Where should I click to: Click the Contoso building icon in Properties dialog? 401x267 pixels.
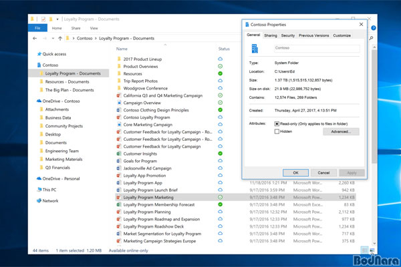point(255,49)
